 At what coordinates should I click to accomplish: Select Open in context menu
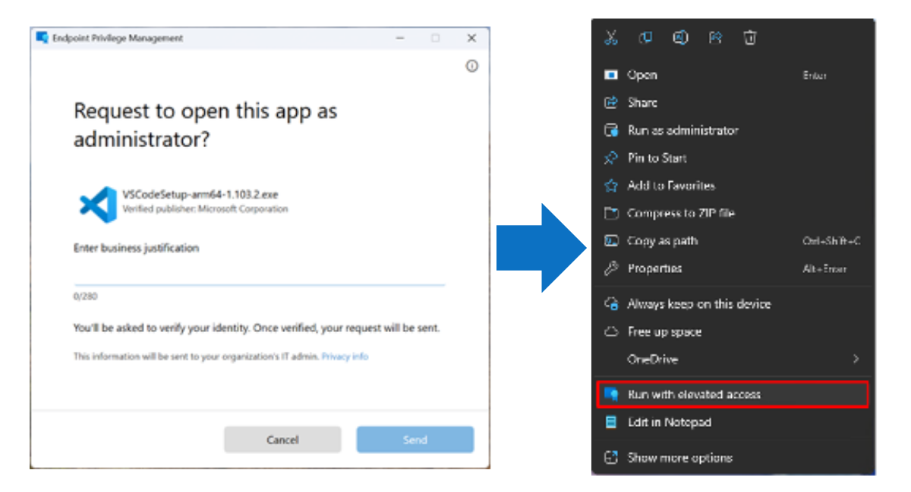(x=733, y=75)
